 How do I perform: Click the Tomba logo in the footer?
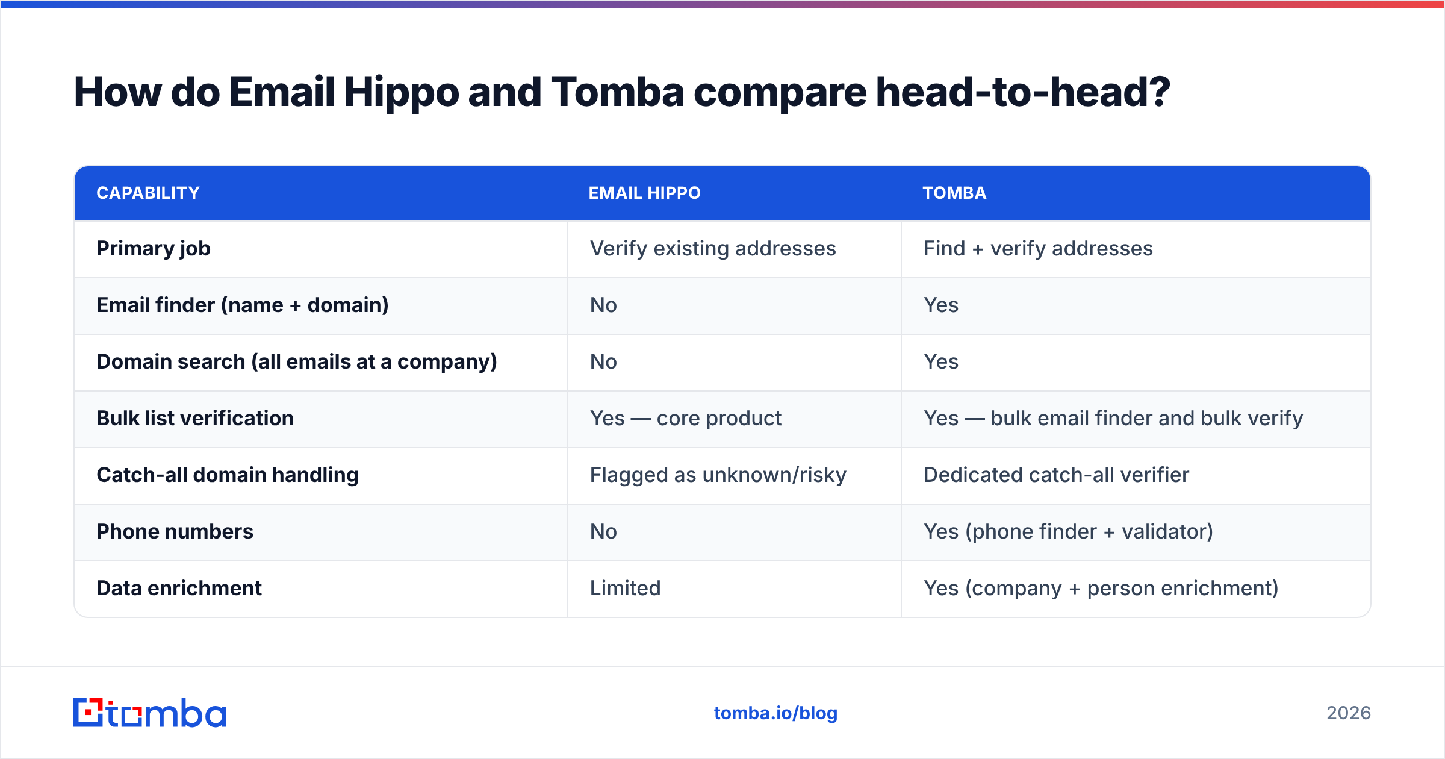(150, 713)
